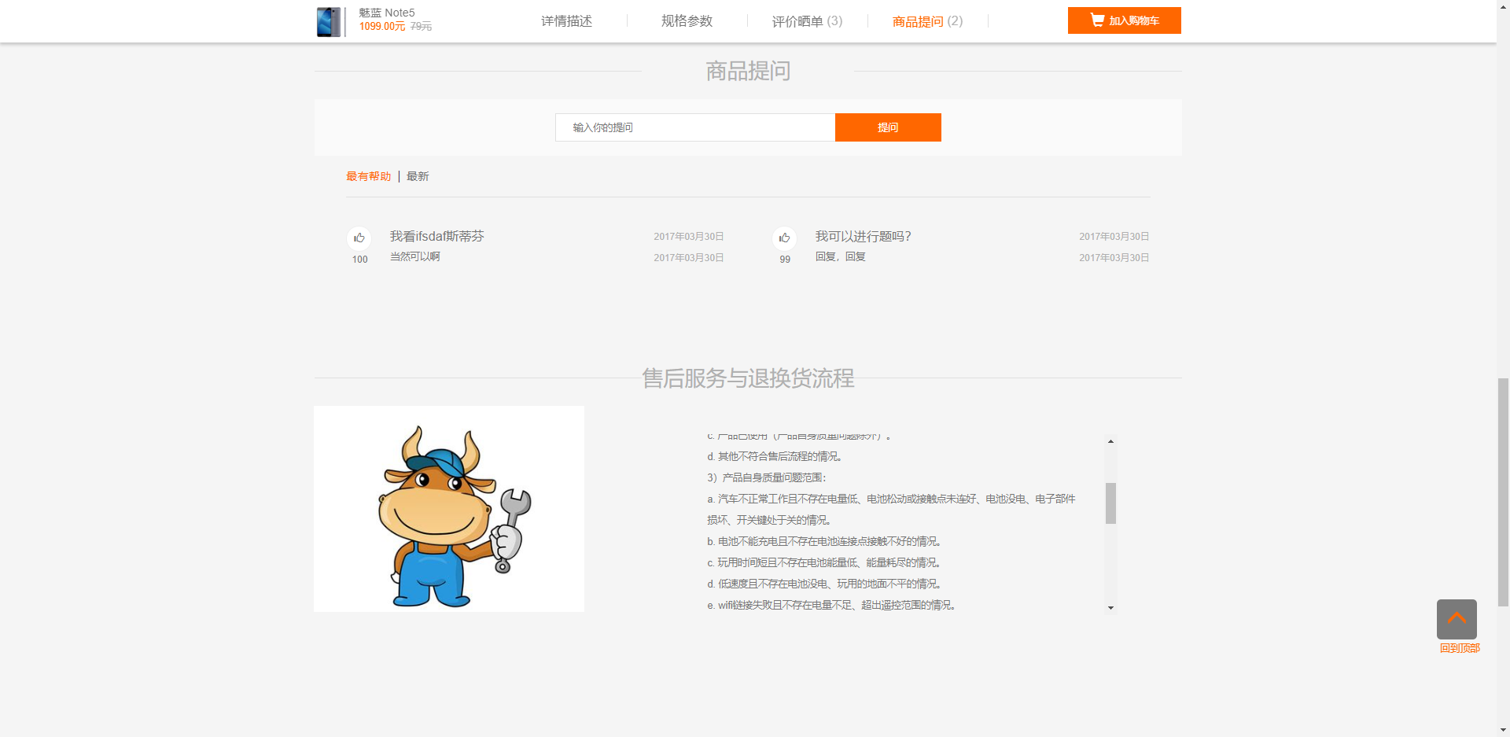Screen dimensions: 1510x737
Task: Open the 详情描述 tab
Action: [x=566, y=21]
